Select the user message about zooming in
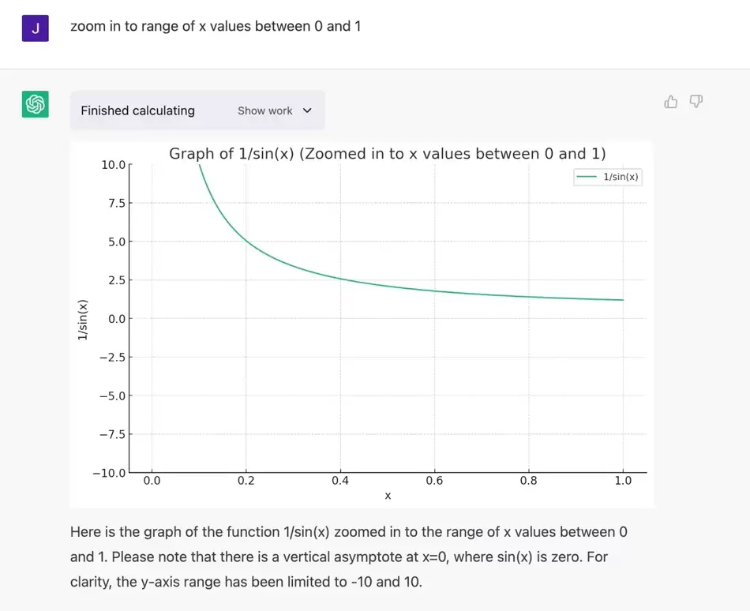 click(216, 26)
